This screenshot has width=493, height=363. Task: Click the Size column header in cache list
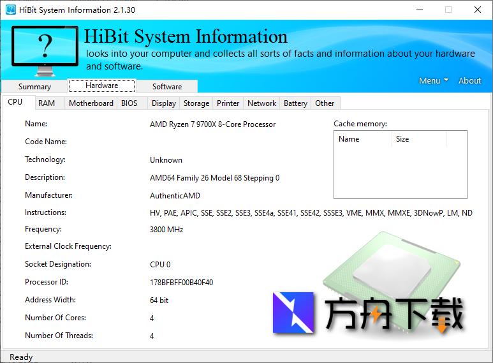pyautogui.click(x=419, y=139)
